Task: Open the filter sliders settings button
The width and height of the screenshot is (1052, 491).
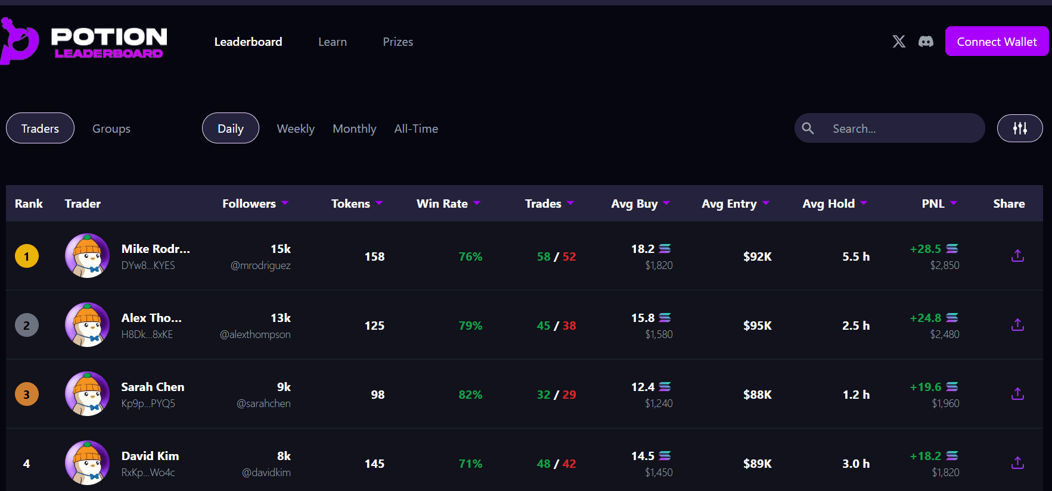Action: pos(1020,128)
